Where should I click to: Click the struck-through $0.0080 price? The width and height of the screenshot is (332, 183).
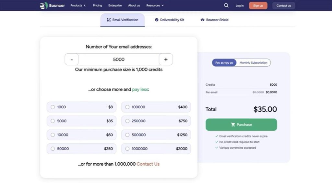[x=258, y=92]
